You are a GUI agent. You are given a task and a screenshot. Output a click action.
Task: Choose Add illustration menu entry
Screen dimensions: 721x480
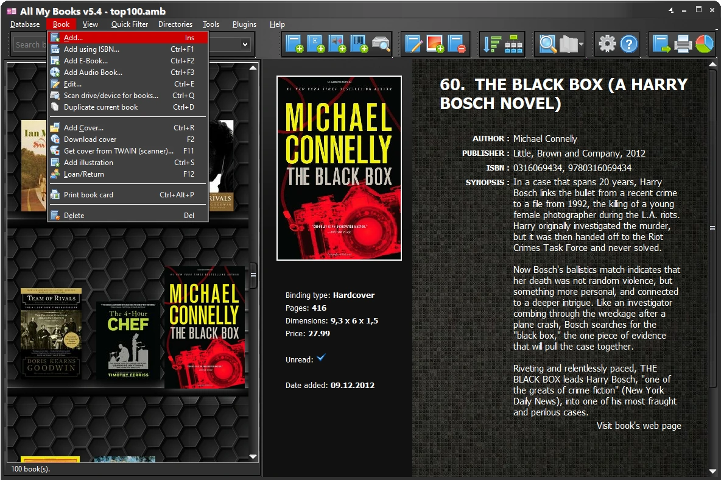[128, 162]
